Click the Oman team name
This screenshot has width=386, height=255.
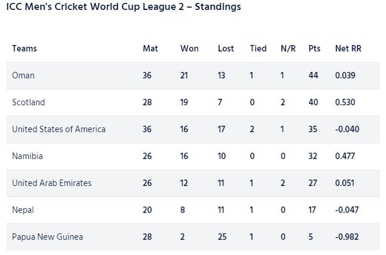point(23,75)
